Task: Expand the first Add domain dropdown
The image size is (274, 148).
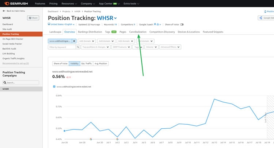Action: (87, 41)
